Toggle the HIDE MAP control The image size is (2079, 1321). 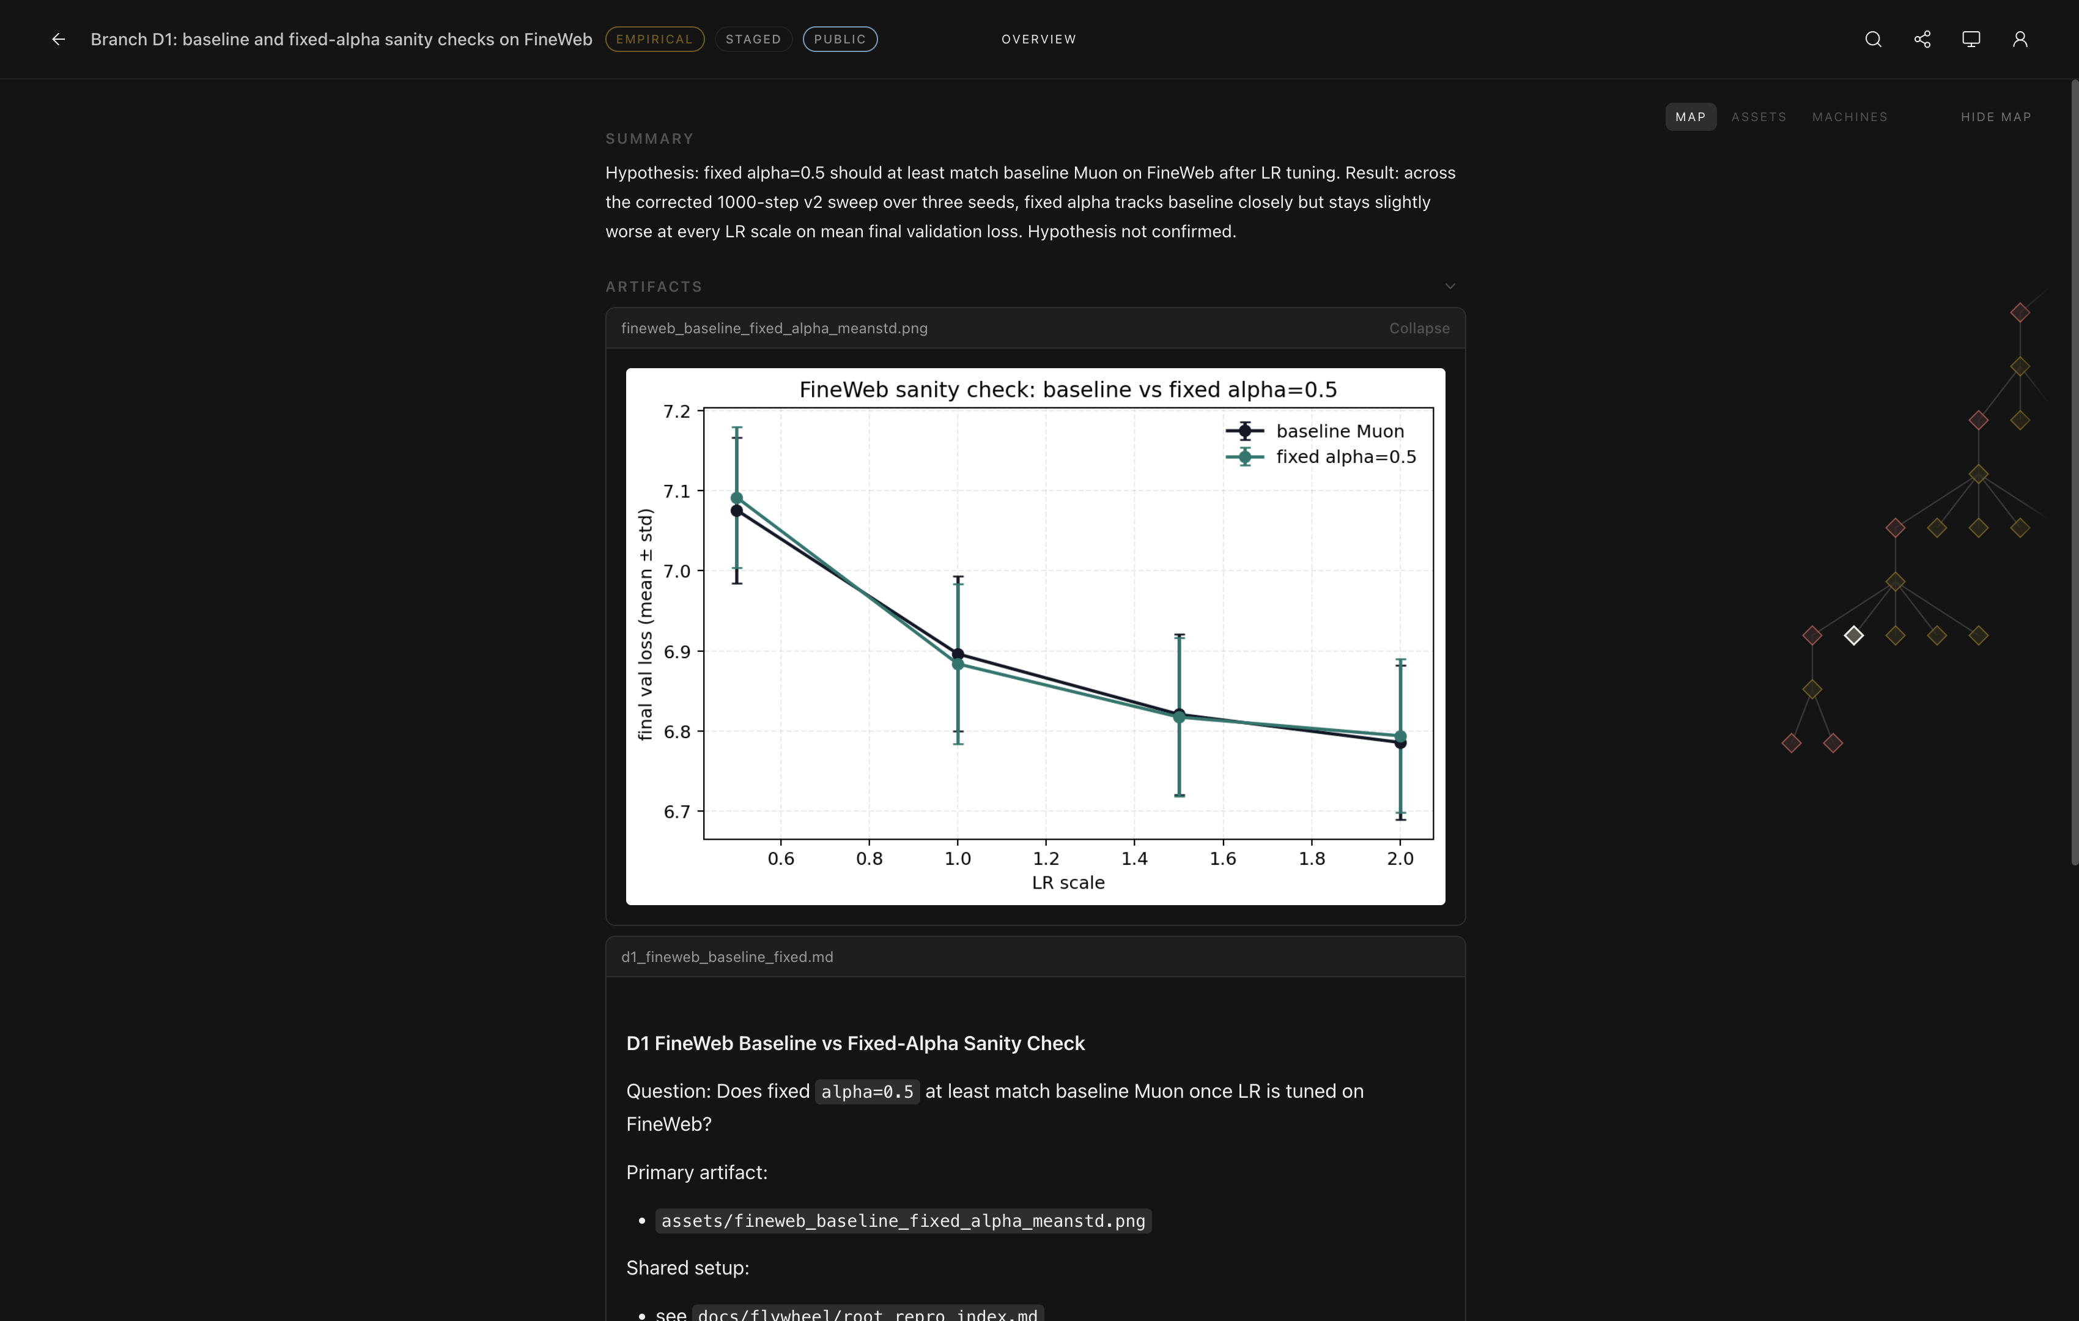pos(1995,117)
